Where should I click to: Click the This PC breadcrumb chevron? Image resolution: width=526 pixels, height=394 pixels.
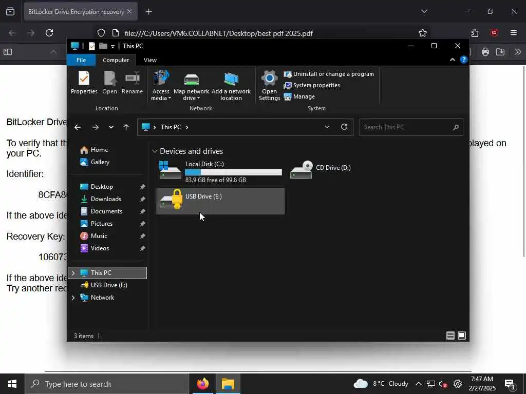pyautogui.click(x=187, y=127)
